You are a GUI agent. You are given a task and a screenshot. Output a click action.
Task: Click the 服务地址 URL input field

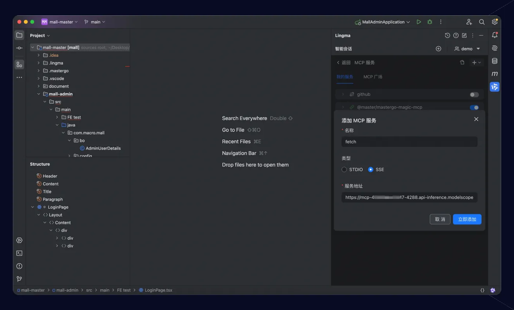(x=409, y=197)
